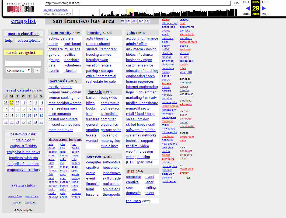Click the Wayback Machine logo
The image size is (286, 218).
(20, 8)
